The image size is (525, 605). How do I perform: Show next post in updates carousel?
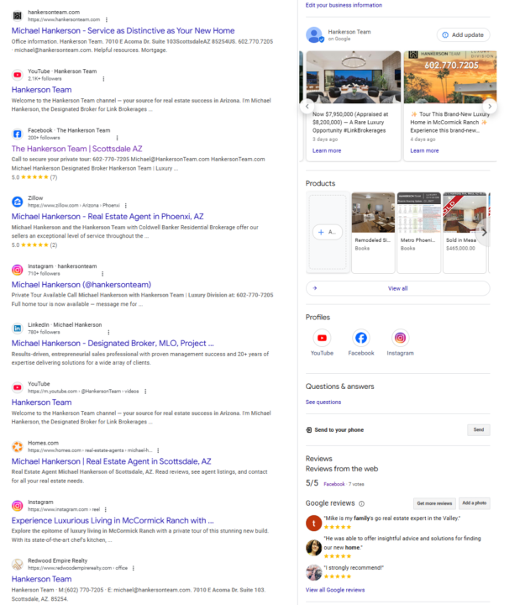pos(490,106)
